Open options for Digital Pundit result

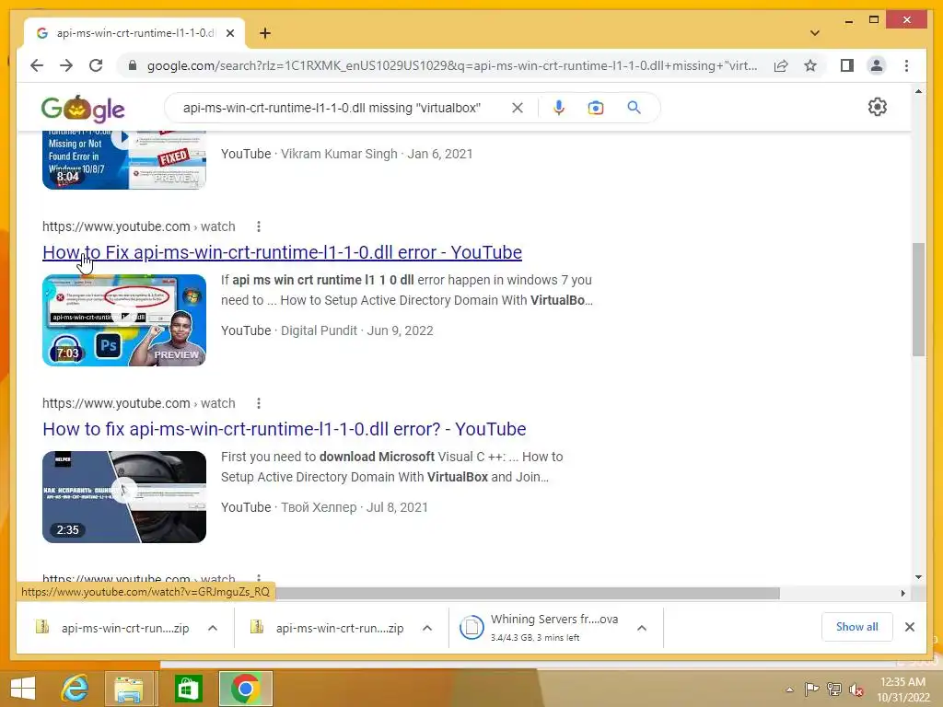tap(259, 226)
